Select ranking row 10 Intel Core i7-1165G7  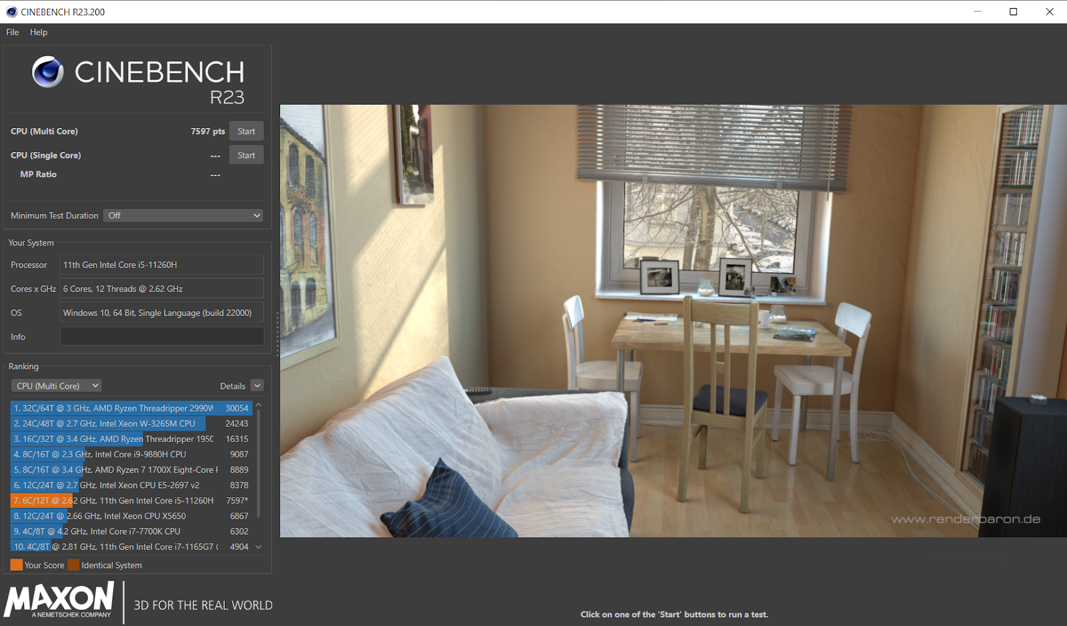tap(131, 547)
